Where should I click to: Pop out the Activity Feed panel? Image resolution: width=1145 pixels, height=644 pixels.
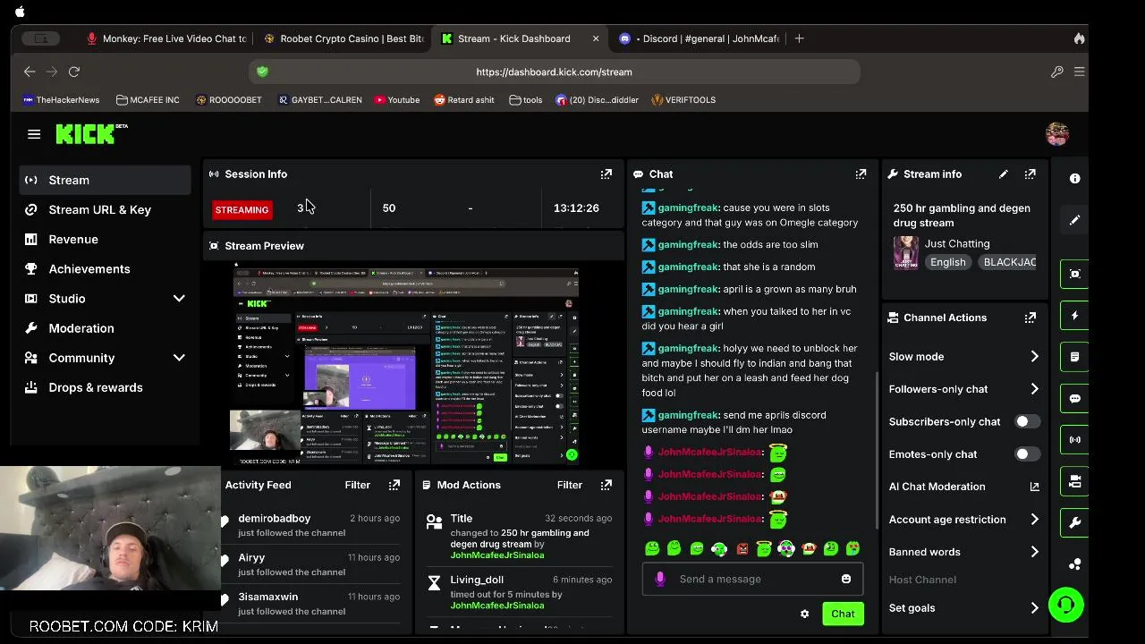click(394, 485)
